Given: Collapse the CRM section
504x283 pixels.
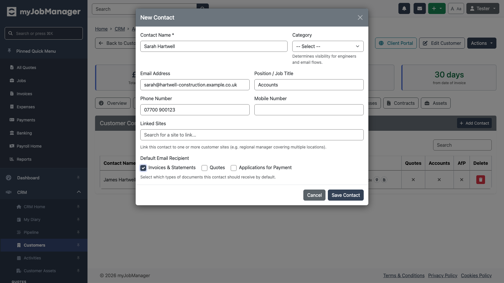Looking at the screenshot, I should [79, 192].
